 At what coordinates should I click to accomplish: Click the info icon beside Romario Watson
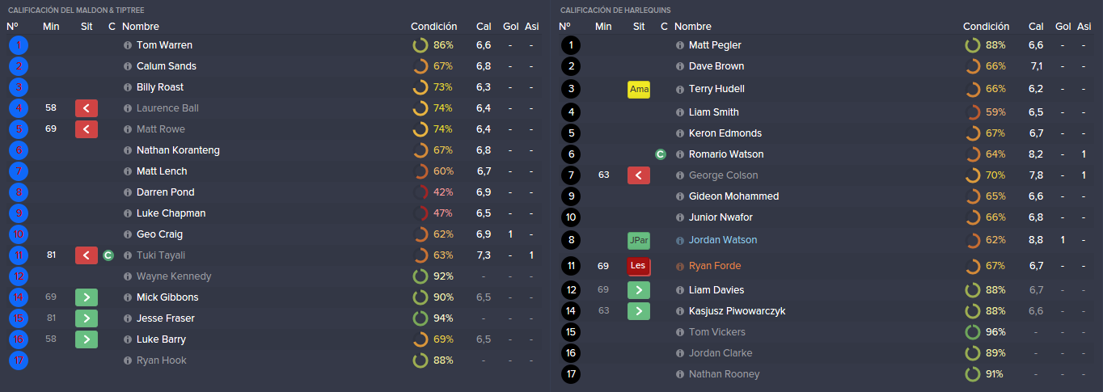[680, 154]
